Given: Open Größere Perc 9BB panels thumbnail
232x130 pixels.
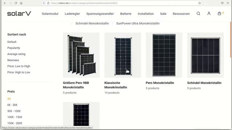Looking at the screenshot, I should click(x=81, y=55).
